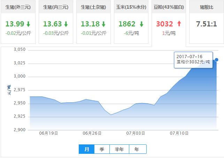Click the blue data point on chart line
Screen dimensions: 224x158
coord(216,60)
